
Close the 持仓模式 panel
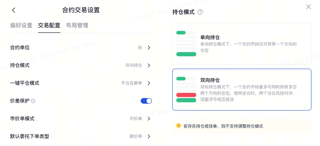(308, 7)
